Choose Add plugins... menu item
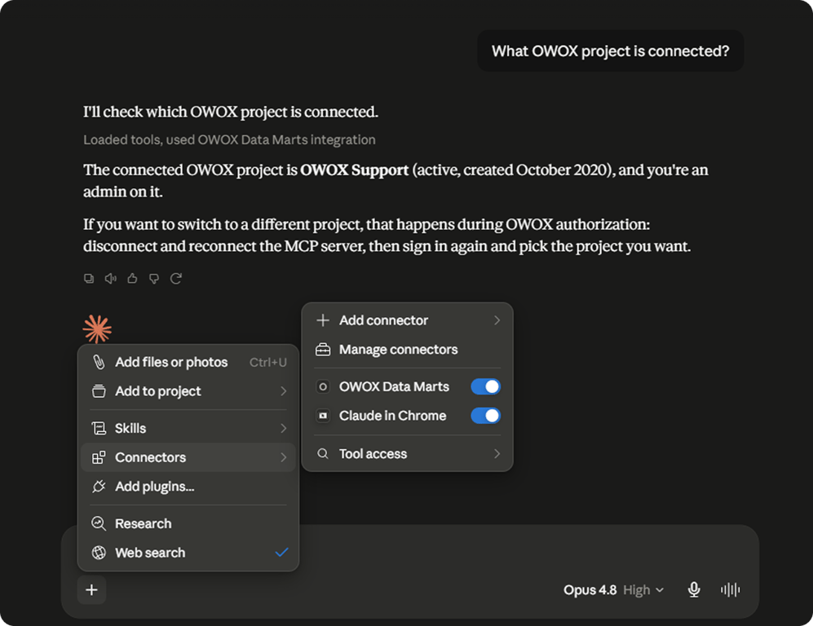This screenshot has width=813, height=626. [x=188, y=486]
